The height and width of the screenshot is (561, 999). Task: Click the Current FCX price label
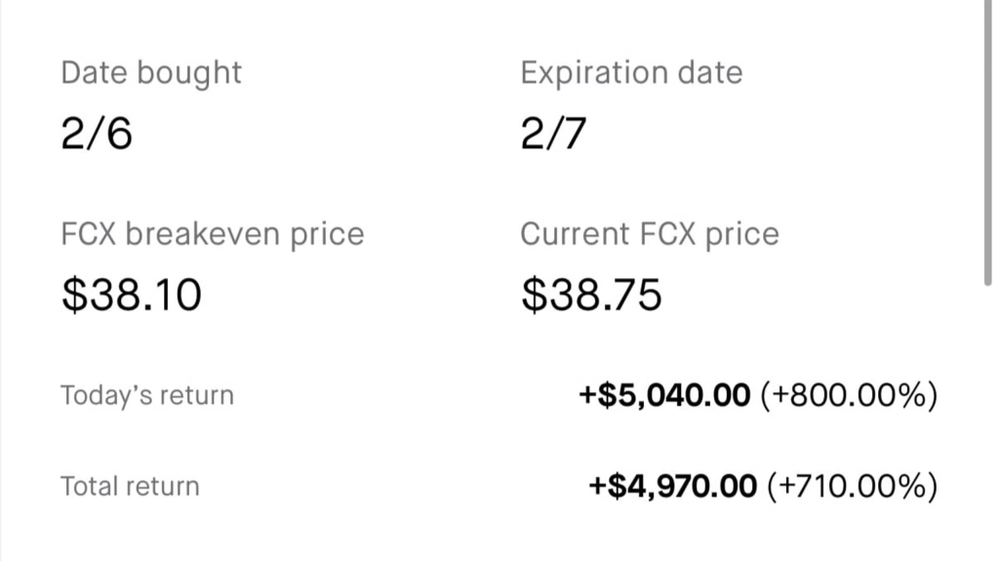(x=649, y=235)
